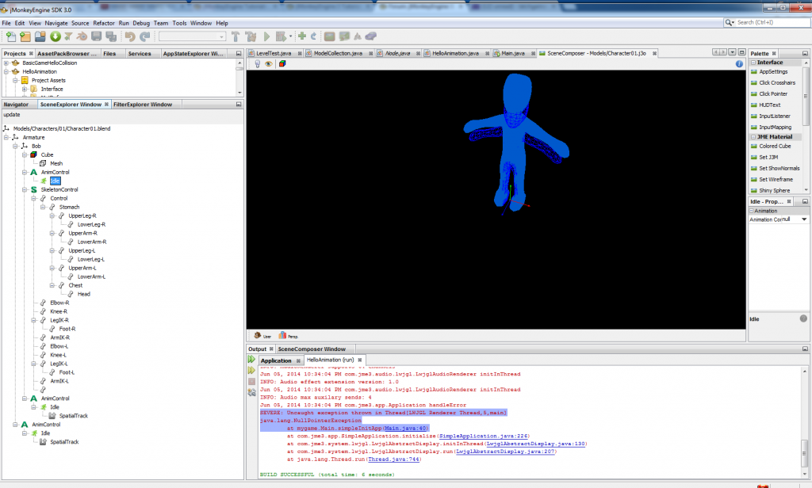Click the green download arrow toolbar icon

tap(55, 36)
